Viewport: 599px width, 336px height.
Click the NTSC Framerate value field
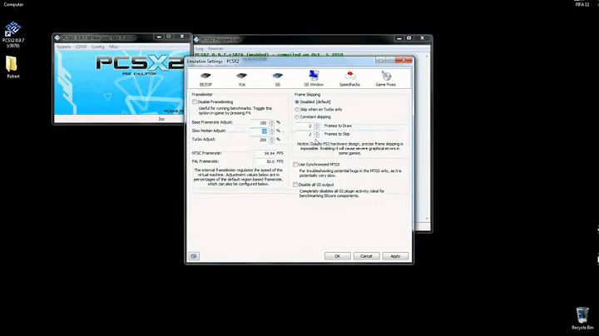pyautogui.click(x=265, y=153)
